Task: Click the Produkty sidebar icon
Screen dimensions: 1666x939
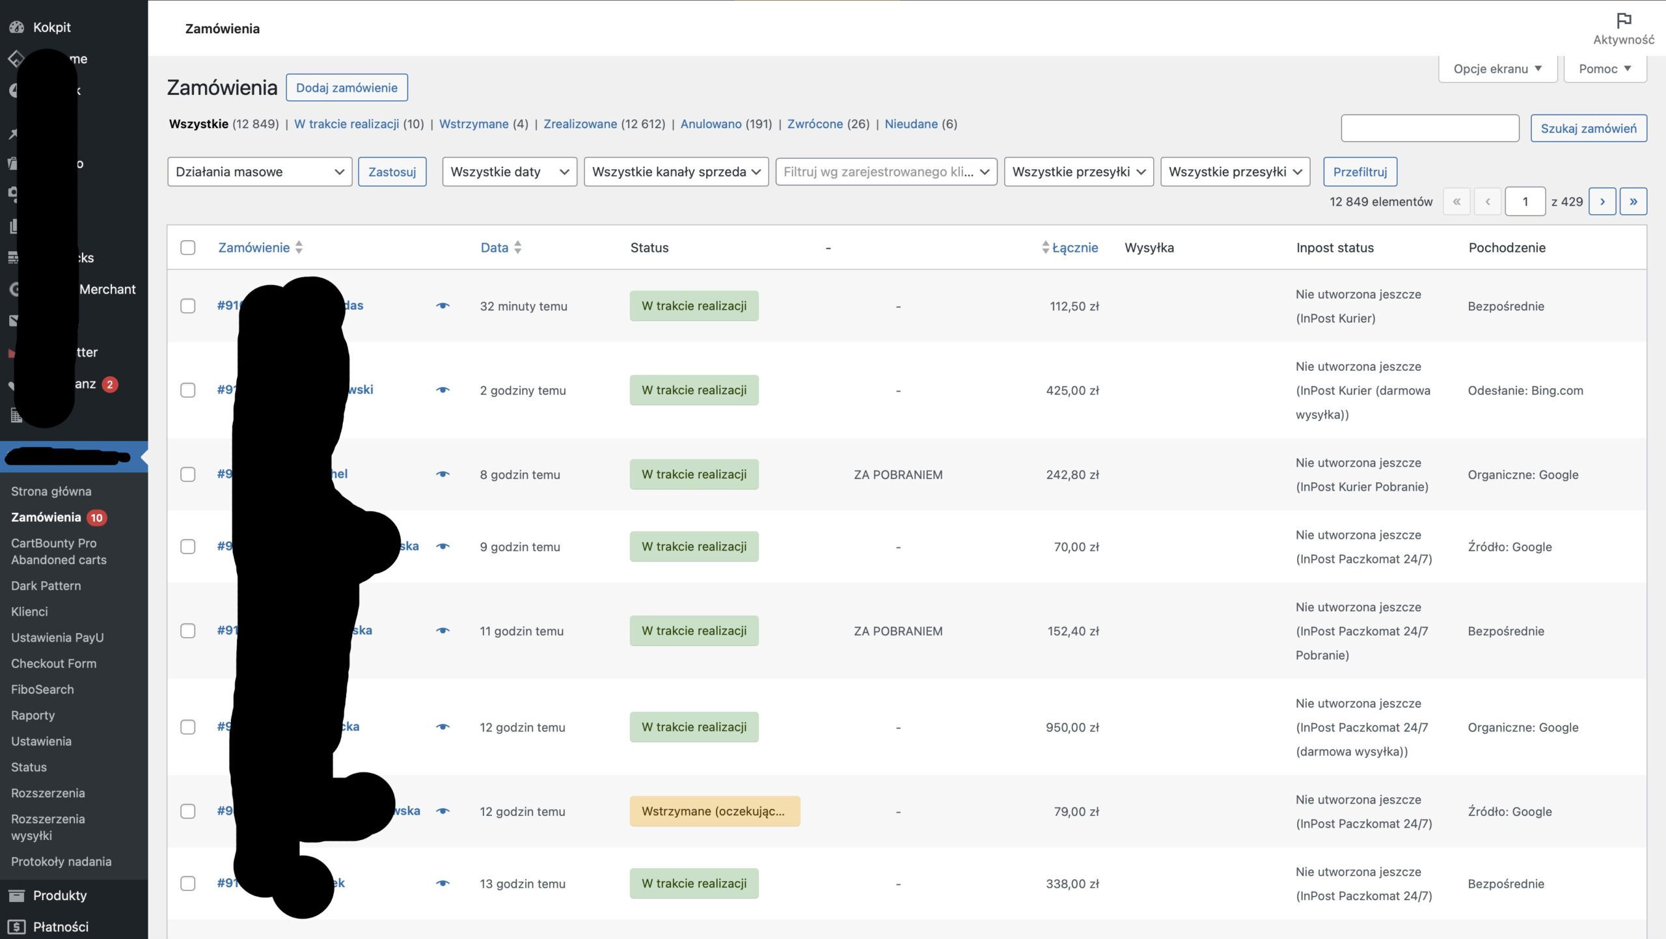Action: tap(17, 895)
